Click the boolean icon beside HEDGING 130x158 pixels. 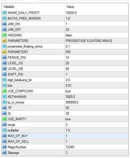coord(4,35)
